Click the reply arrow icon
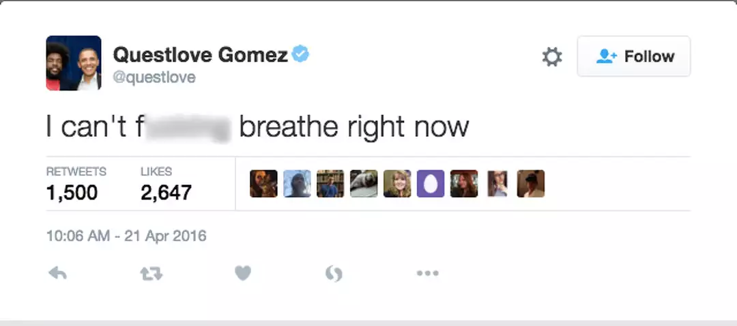 [x=58, y=274]
